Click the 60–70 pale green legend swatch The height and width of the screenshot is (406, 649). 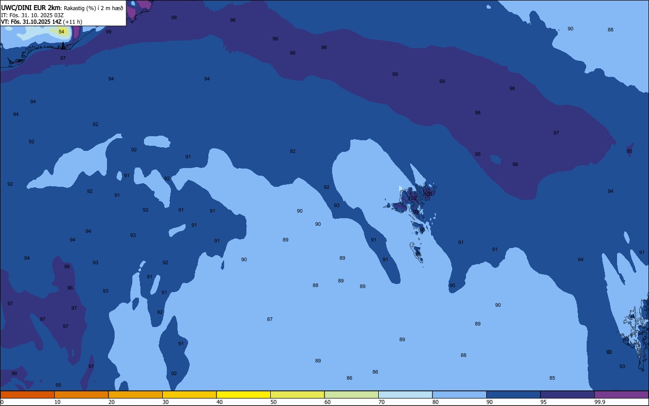click(x=351, y=394)
